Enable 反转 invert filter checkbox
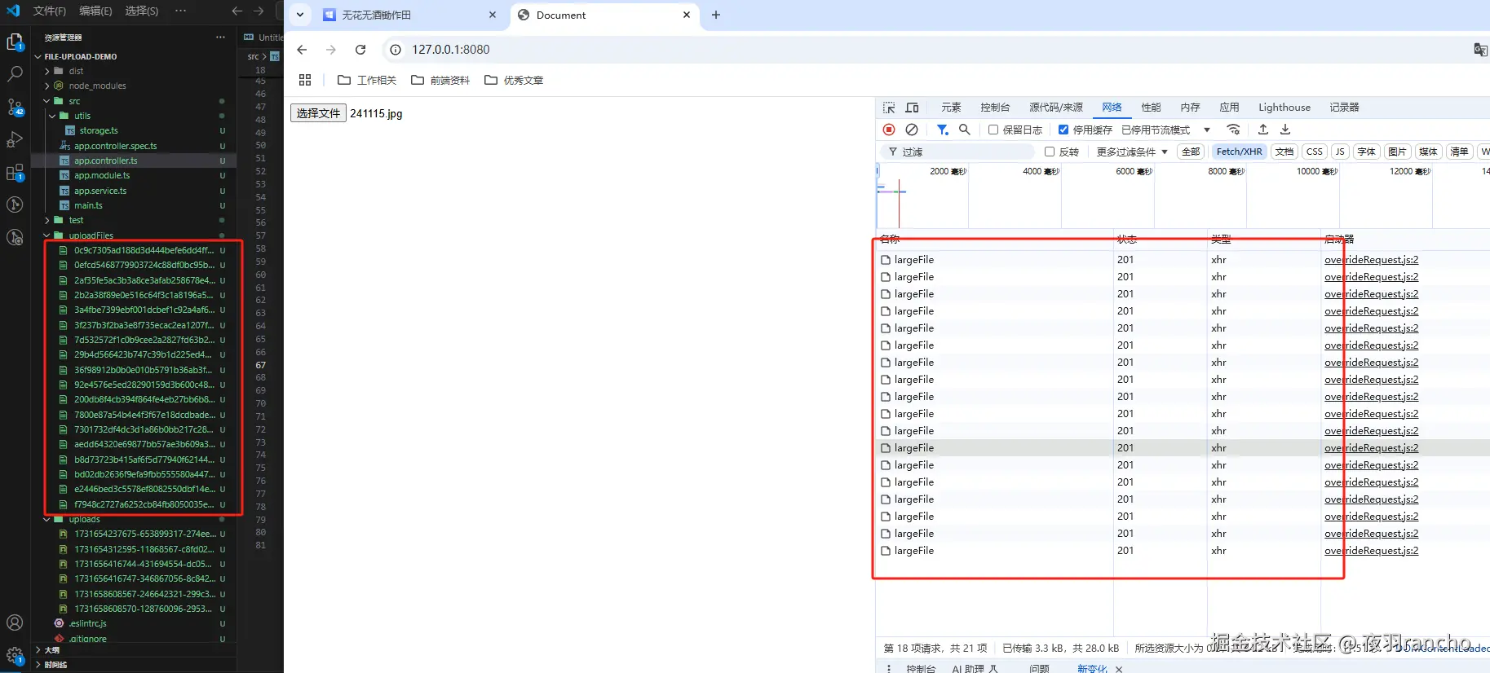The image size is (1490, 673). tap(1050, 152)
